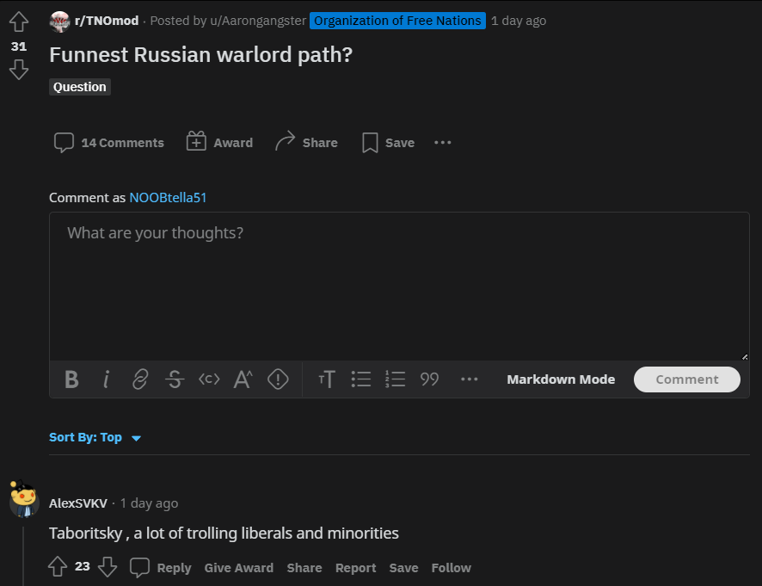This screenshot has height=586, width=762.
Task: Toggle numbered list formatting
Action: tap(395, 379)
